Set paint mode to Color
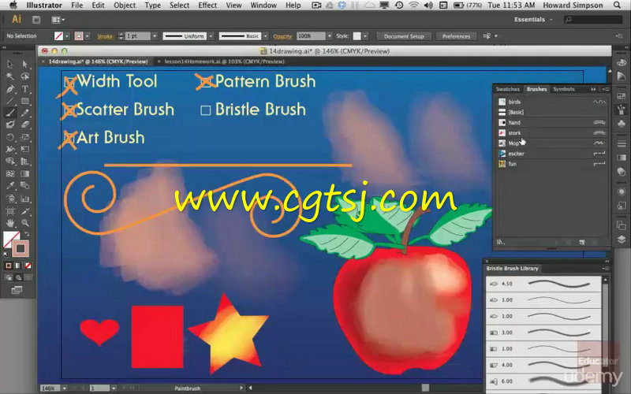Image resolution: width=631 pixels, height=394 pixels. pyautogui.click(x=9, y=266)
